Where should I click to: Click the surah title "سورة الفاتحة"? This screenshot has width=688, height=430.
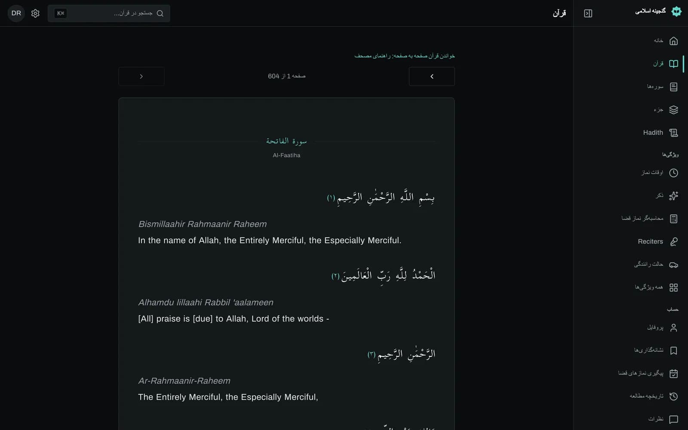tap(286, 141)
